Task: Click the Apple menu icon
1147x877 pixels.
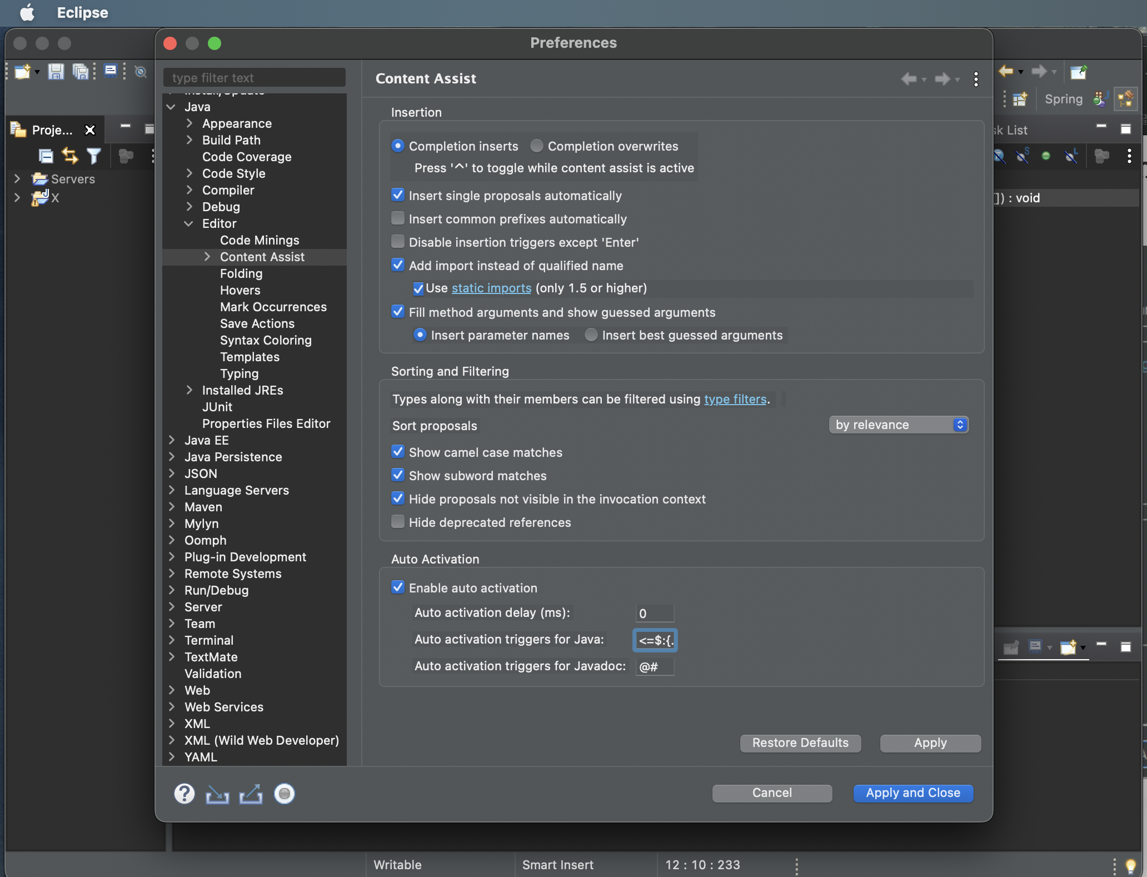Action: [27, 12]
